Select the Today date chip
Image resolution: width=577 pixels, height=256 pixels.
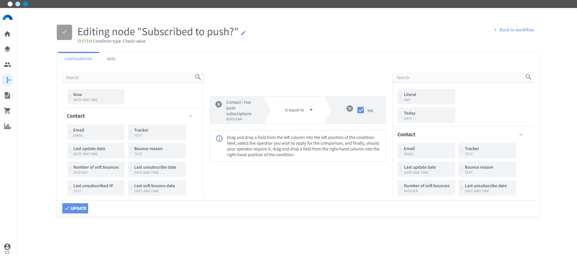point(426,115)
